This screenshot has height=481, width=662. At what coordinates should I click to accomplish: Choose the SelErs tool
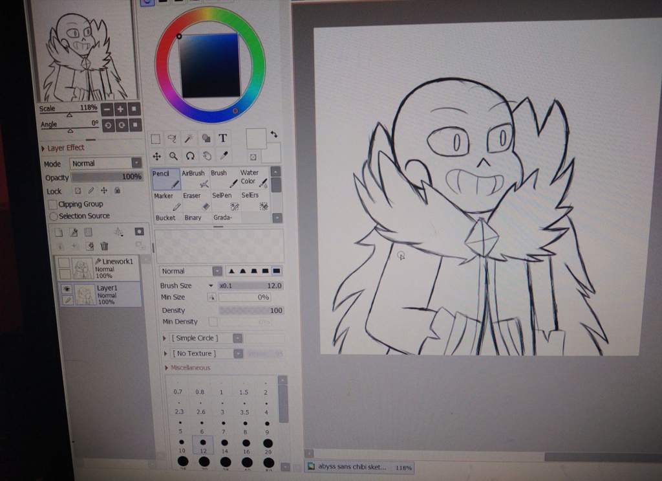click(255, 200)
